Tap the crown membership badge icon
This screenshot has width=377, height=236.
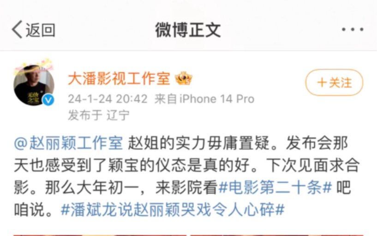184,79
